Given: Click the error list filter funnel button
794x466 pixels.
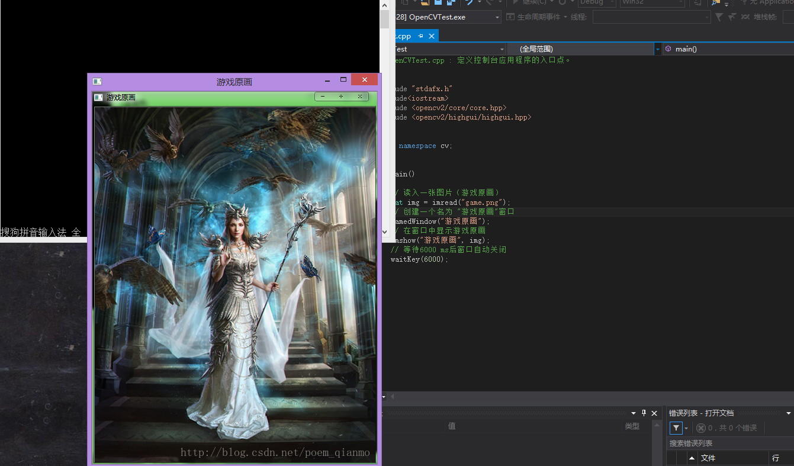Looking at the screenshot, I should (676, 428).
